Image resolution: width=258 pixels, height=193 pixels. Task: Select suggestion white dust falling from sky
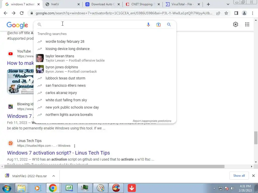(105, 100)
